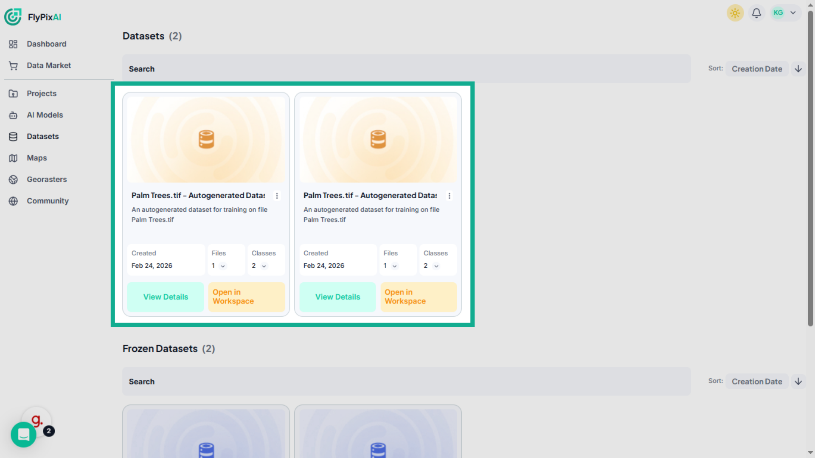Image resolution: width=815 pixels, height=458 pixels.
Task: Click the Projects folder icon
Action: (x=13, y=94)
